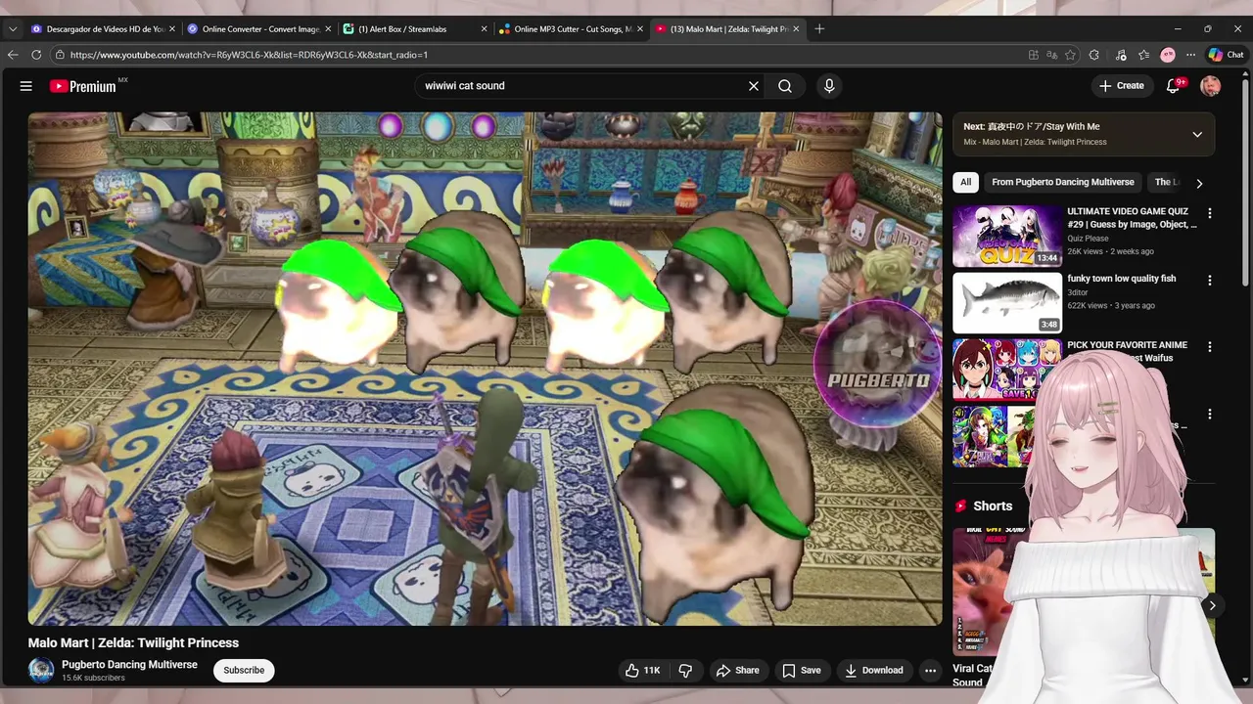
Task: Clear the search query with the X
Action: point(754,86)
